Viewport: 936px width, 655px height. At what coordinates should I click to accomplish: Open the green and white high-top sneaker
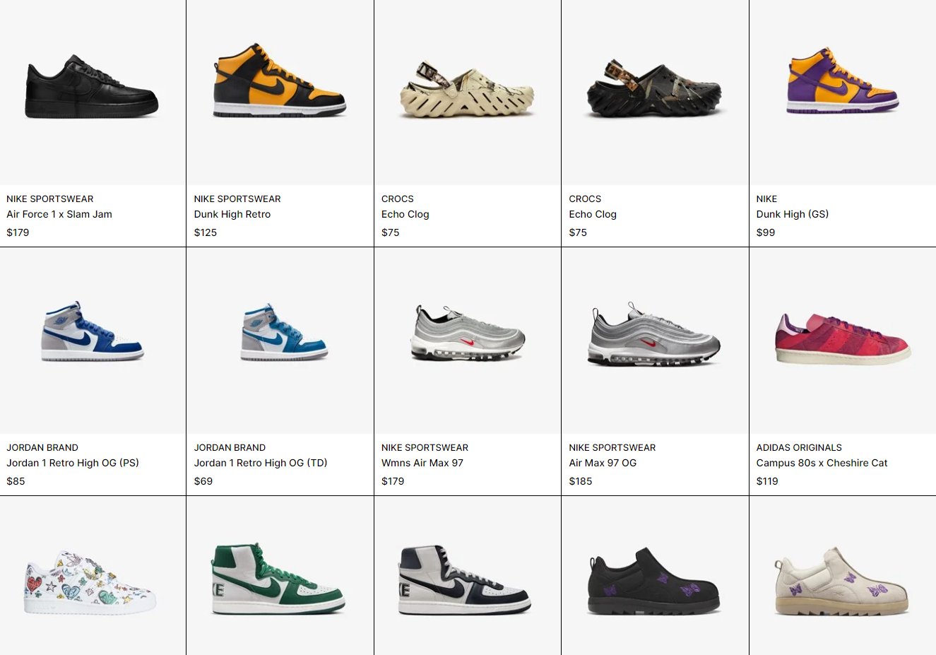coord(278,578)
